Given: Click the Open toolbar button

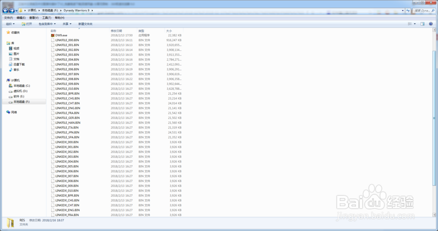Looking at the screenshot, I should pyautogui.click(x=27, y=24).
